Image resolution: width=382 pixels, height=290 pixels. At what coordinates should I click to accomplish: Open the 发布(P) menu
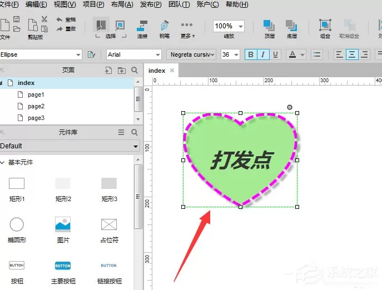pyautogui.click(x=151, y=4)
